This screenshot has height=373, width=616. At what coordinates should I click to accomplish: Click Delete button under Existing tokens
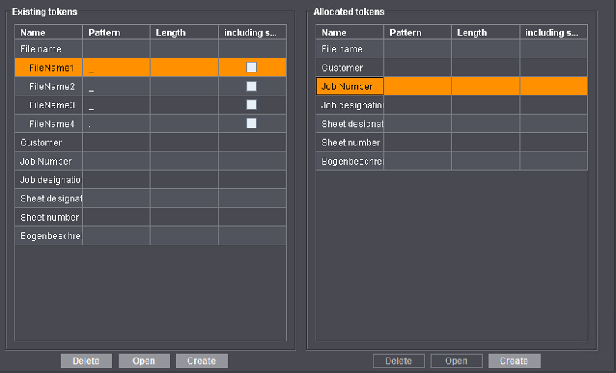coord(86,361)
